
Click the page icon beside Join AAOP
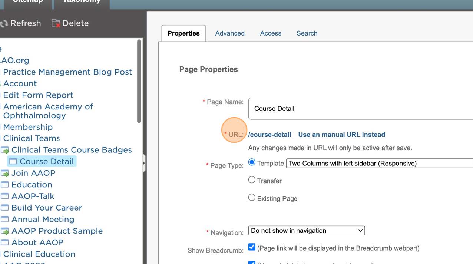[5, 173]
